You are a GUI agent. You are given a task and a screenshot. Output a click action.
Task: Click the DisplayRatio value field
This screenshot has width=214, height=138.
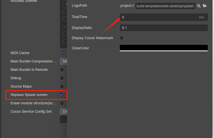(163, 28)
